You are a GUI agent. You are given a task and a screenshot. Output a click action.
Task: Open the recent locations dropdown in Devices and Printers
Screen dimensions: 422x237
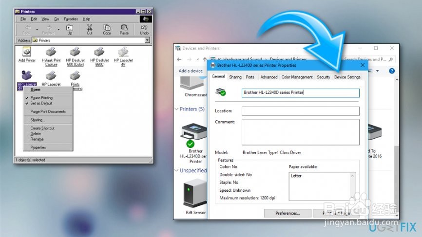point(197,59)
